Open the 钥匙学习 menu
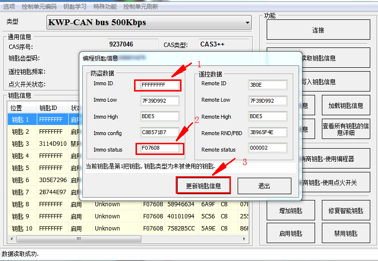The height and width of the screenshot is (261, 378). click(75, 7)
